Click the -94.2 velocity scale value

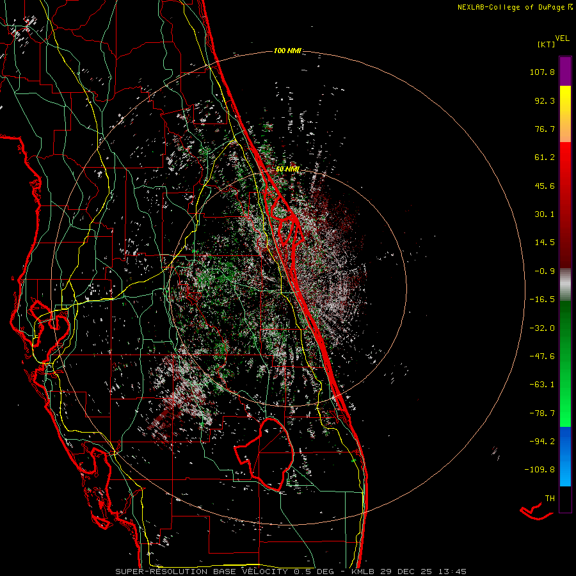click(x=542, y=441)
